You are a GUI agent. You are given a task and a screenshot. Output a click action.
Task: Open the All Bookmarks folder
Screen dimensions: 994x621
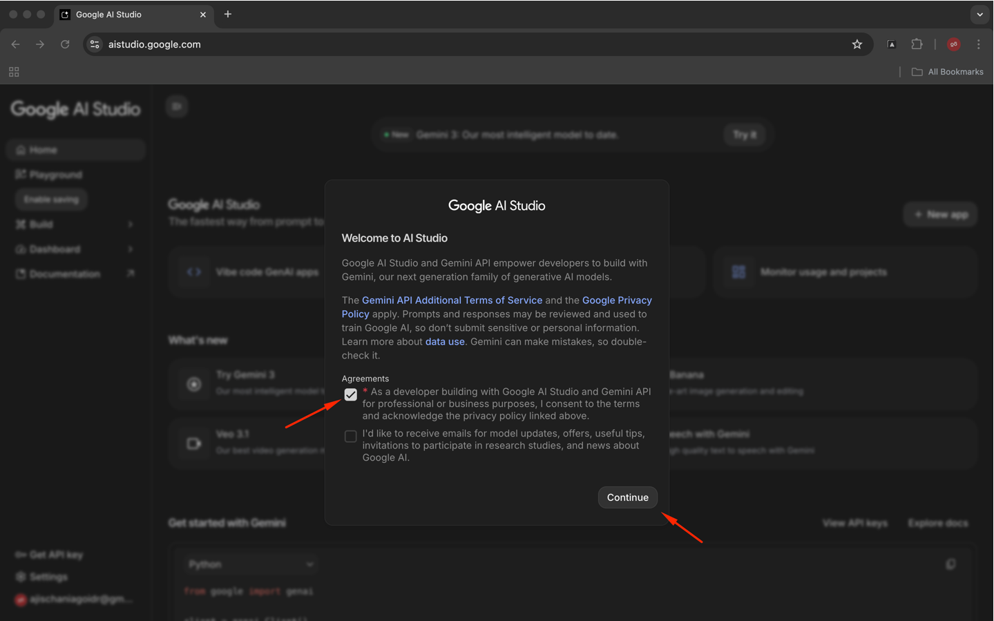pos(947,72)
